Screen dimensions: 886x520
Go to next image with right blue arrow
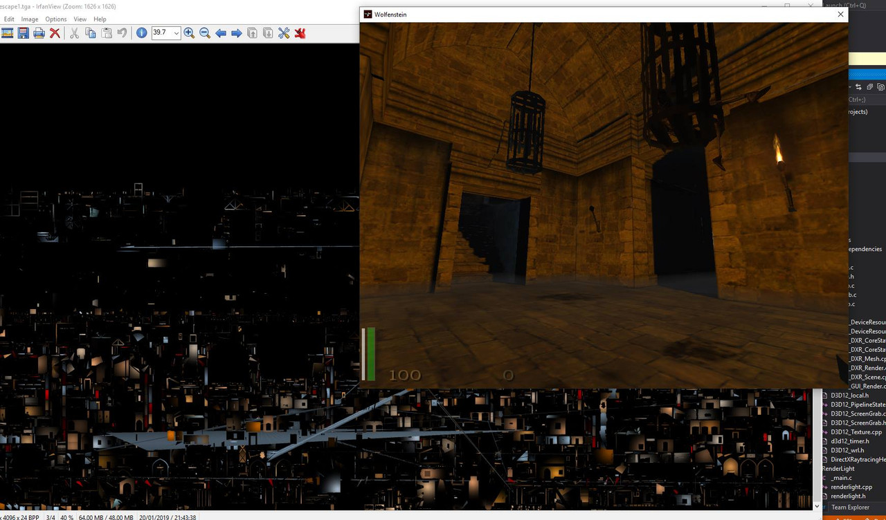click(x=237, y=32)
